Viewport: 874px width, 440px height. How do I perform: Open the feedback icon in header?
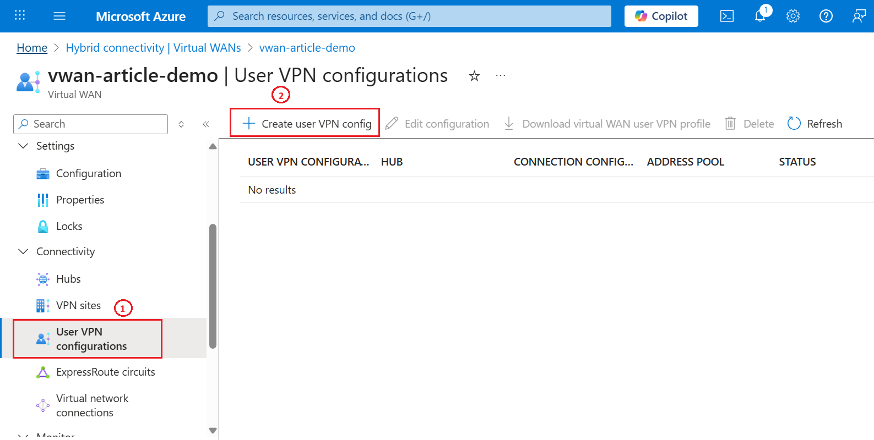859,16
